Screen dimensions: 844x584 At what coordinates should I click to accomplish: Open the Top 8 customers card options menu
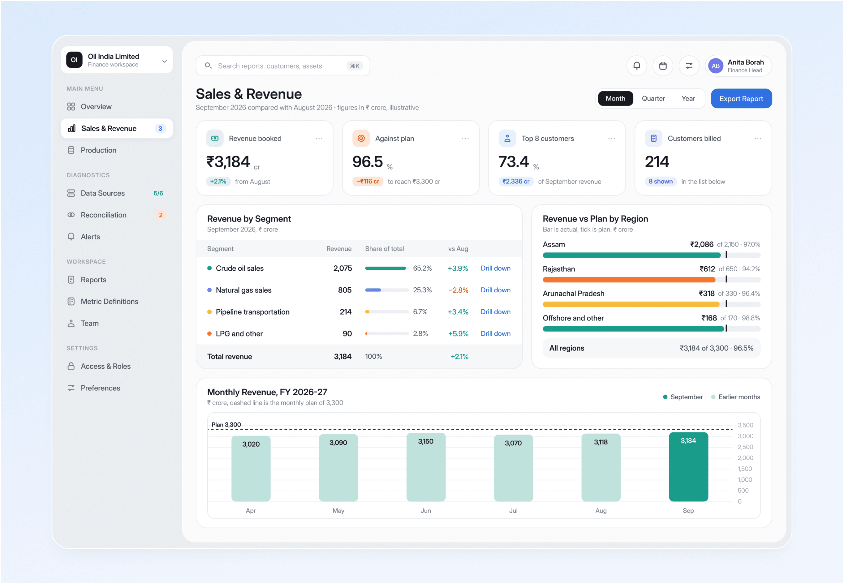[612, 139]
